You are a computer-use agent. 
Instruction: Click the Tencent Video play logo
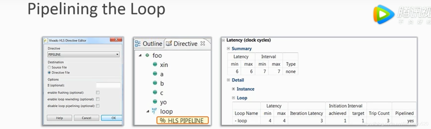pyautogui.click(x=383, y=14)
